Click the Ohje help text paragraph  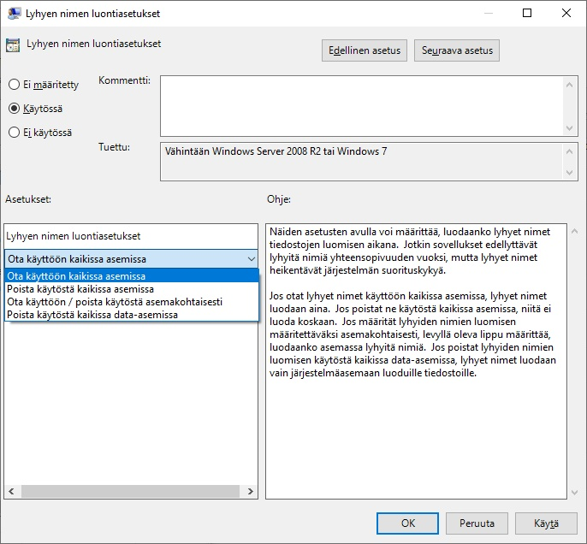click(412, 302)
